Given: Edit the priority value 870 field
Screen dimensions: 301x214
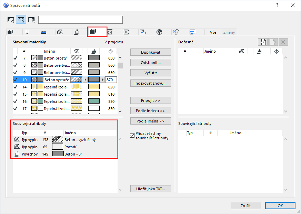Looking at the screenshot, I should point(111,80).
